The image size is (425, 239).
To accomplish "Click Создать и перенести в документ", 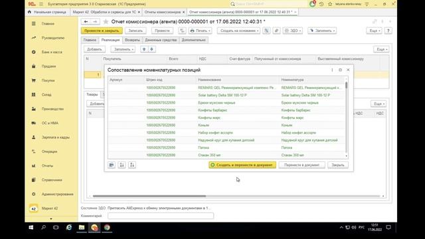I will pyautogui.click(x=242, y=165).
